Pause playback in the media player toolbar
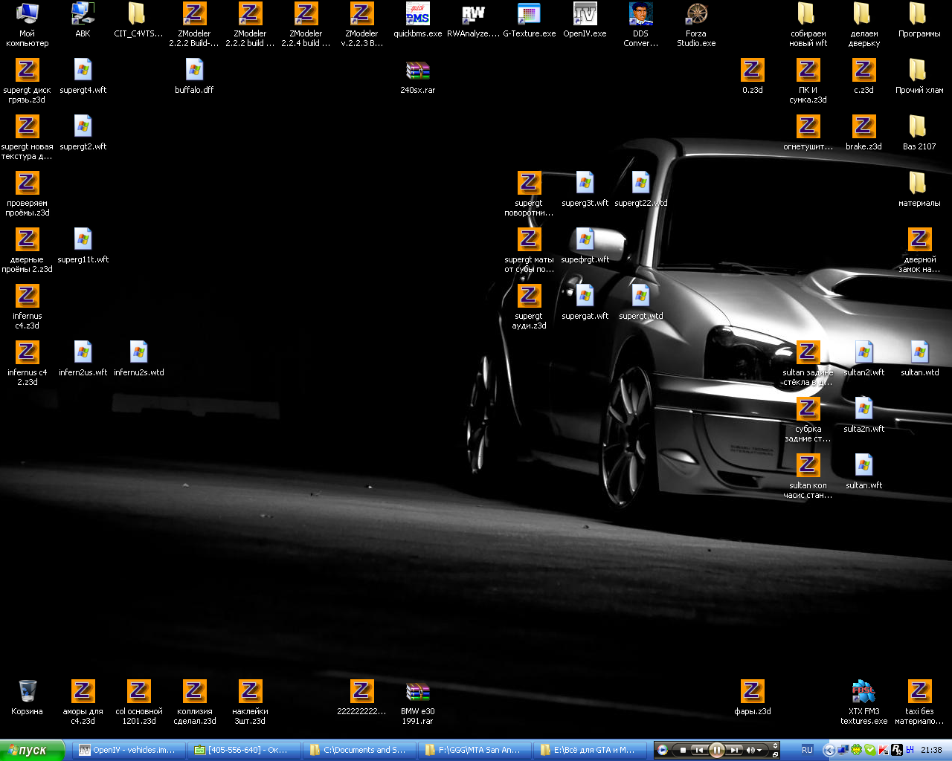Image resolution: width=952 pixels, height=761 pixels. (716, 750)
